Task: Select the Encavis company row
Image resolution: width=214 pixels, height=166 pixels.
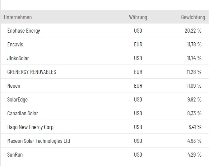Action: coord(15,44)
